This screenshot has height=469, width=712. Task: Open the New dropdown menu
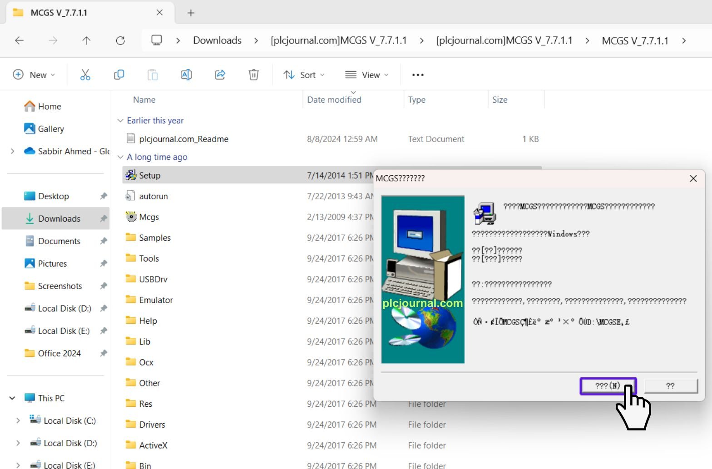34,75
